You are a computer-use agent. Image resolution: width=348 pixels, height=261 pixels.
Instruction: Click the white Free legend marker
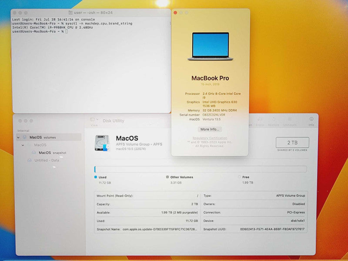(239, 177)
